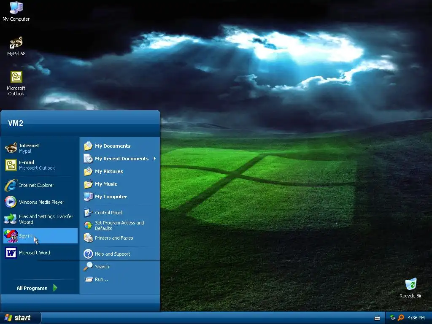Click the Set Program Access icon

coord(88,225)
